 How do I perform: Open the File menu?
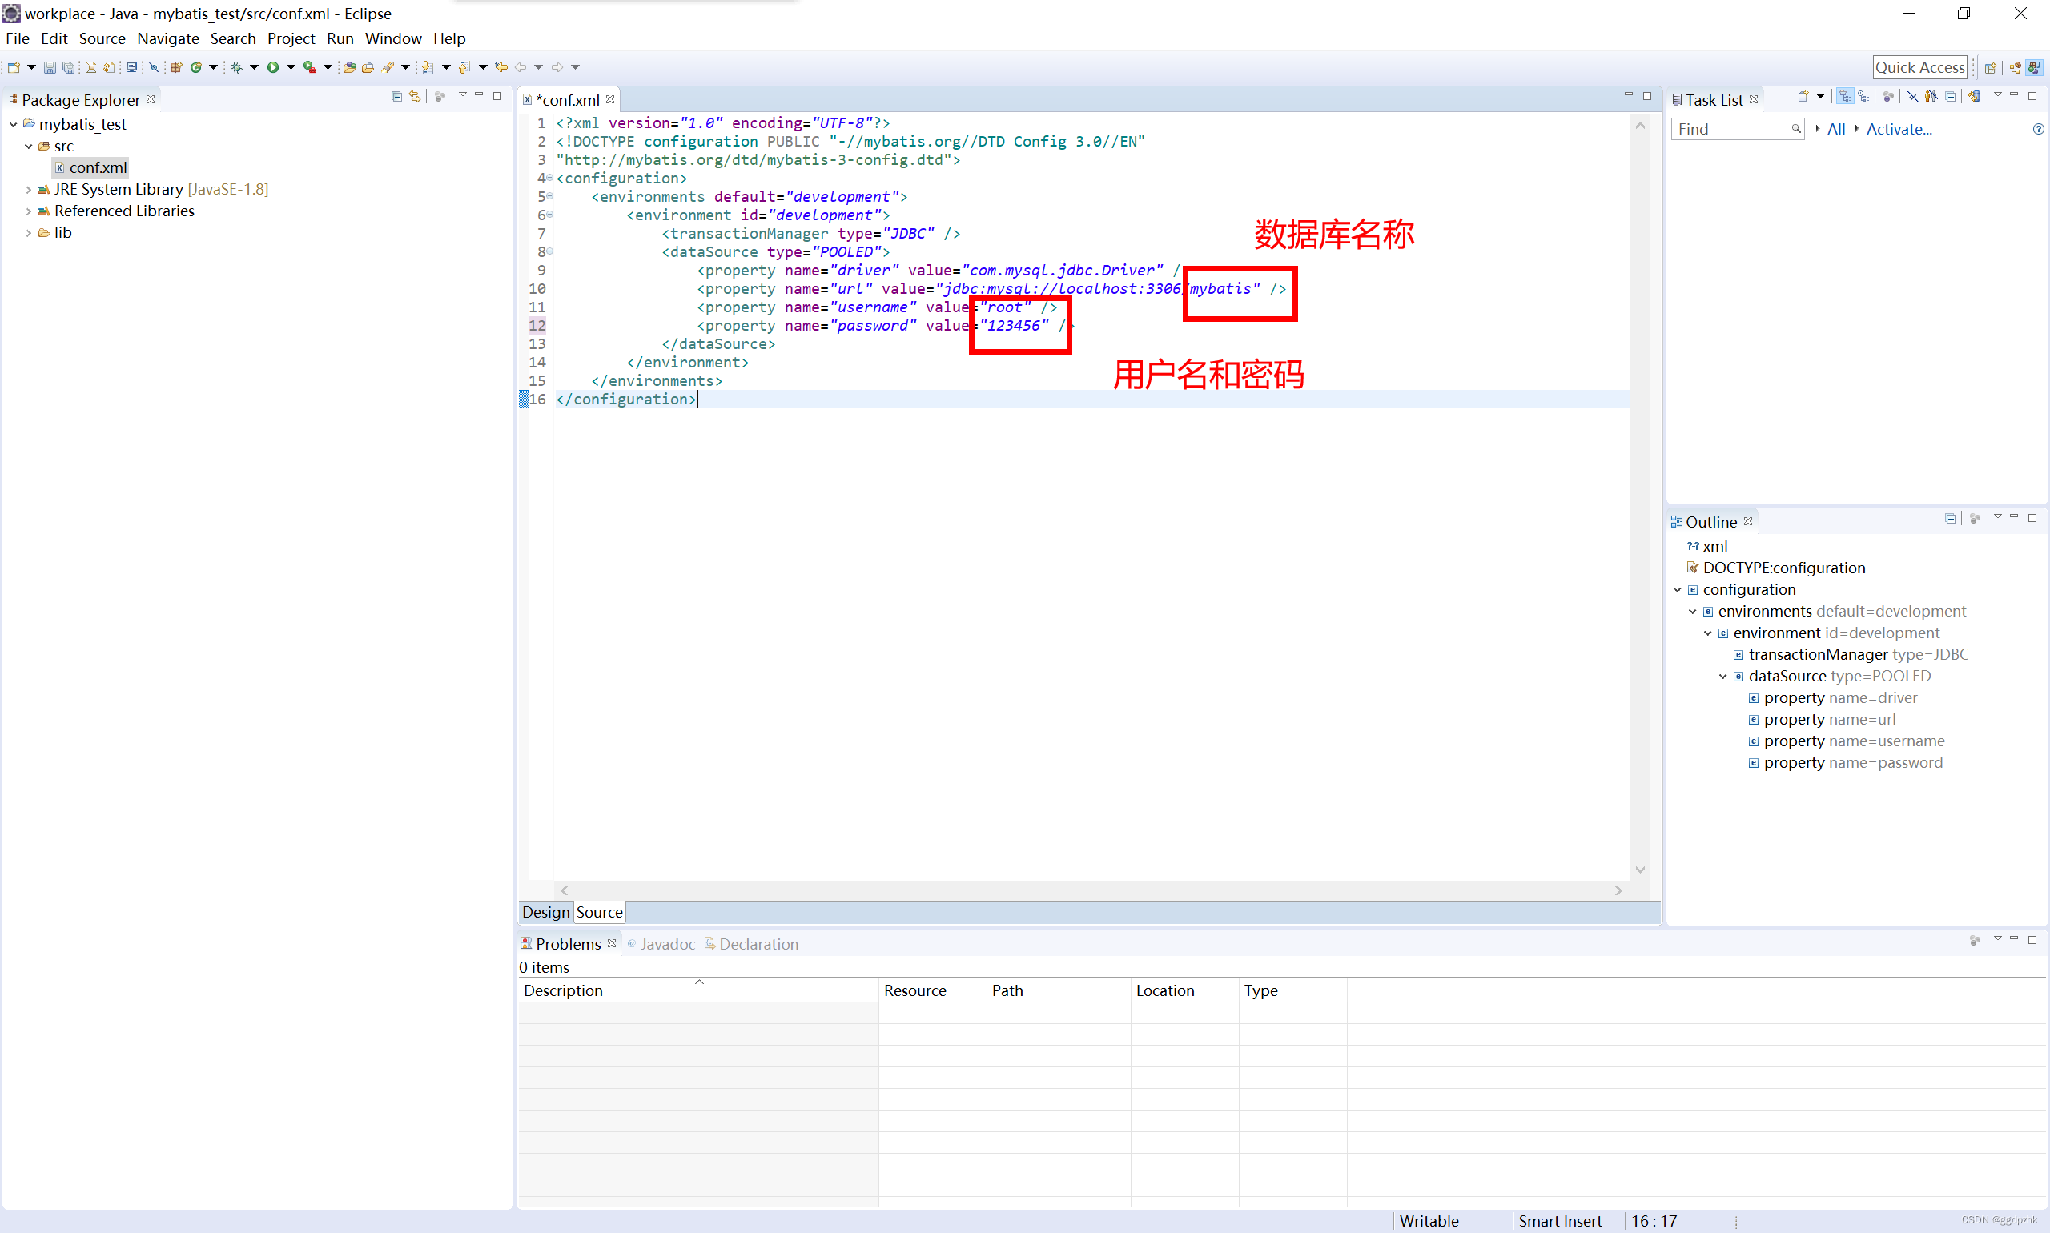tap(18, 38)
